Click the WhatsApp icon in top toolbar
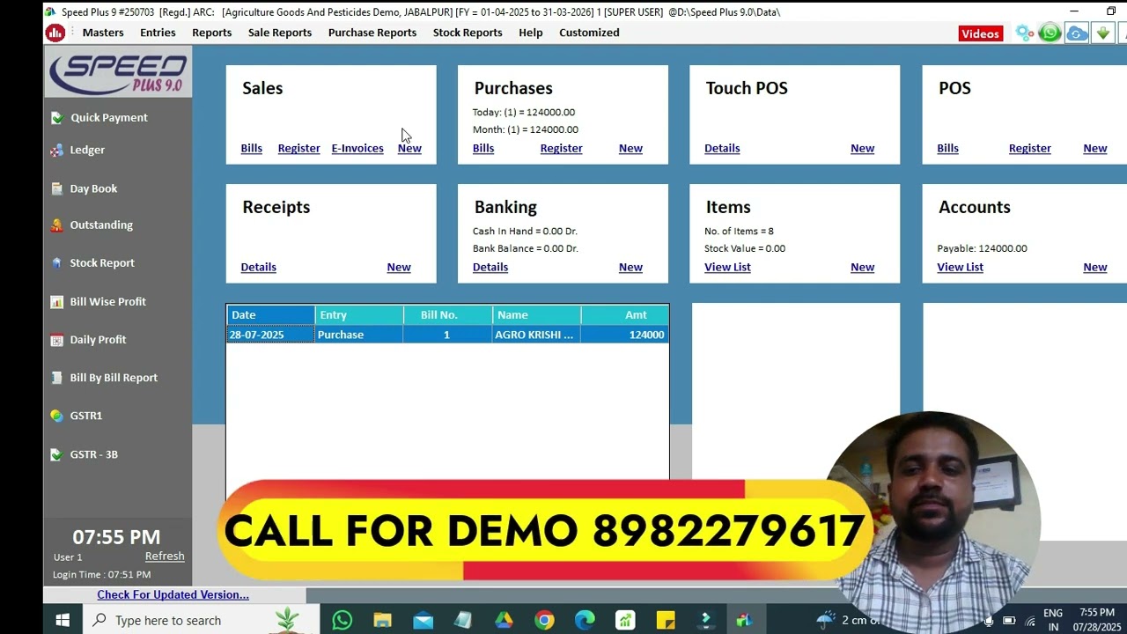 click(1050, 33)
